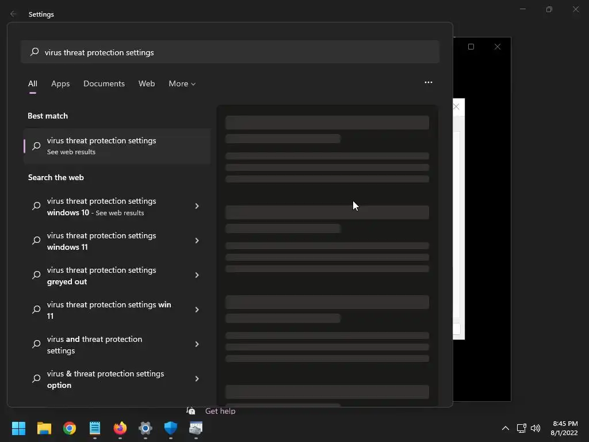Click the 'Search the web' heading

coord(56,177)
